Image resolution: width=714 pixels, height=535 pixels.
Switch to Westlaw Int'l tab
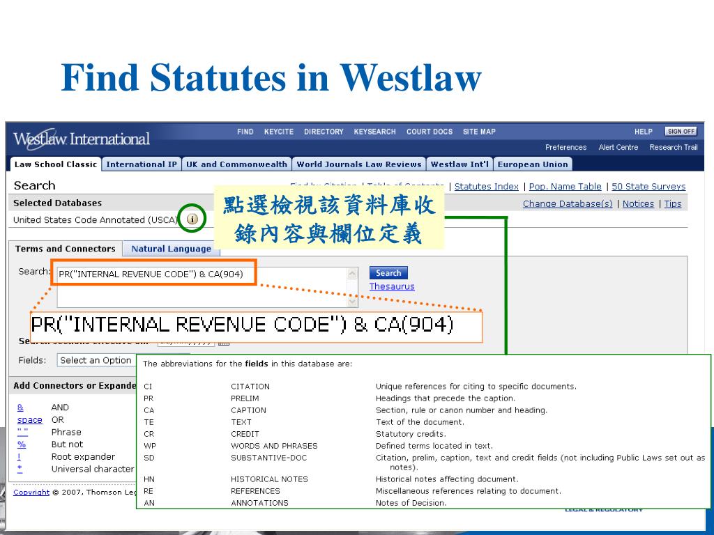pos(459,164)
